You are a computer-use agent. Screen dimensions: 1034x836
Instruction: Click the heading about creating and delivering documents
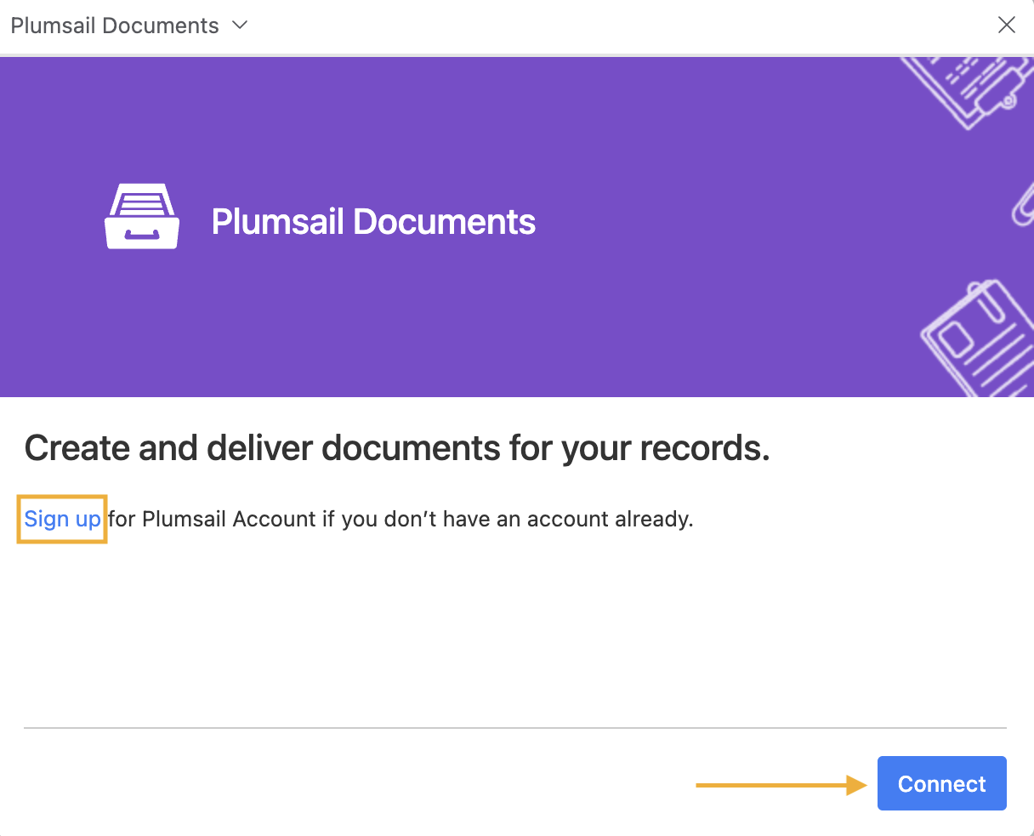coord(397,447)
